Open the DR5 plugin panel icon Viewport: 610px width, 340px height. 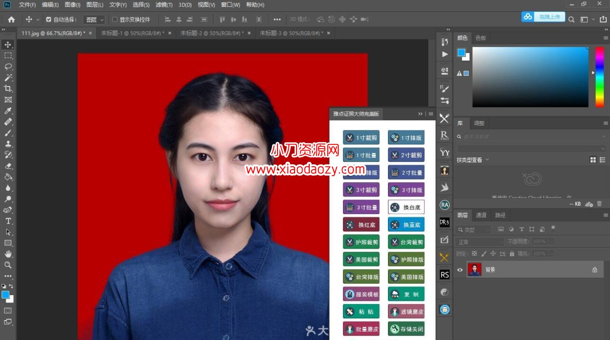444,222
